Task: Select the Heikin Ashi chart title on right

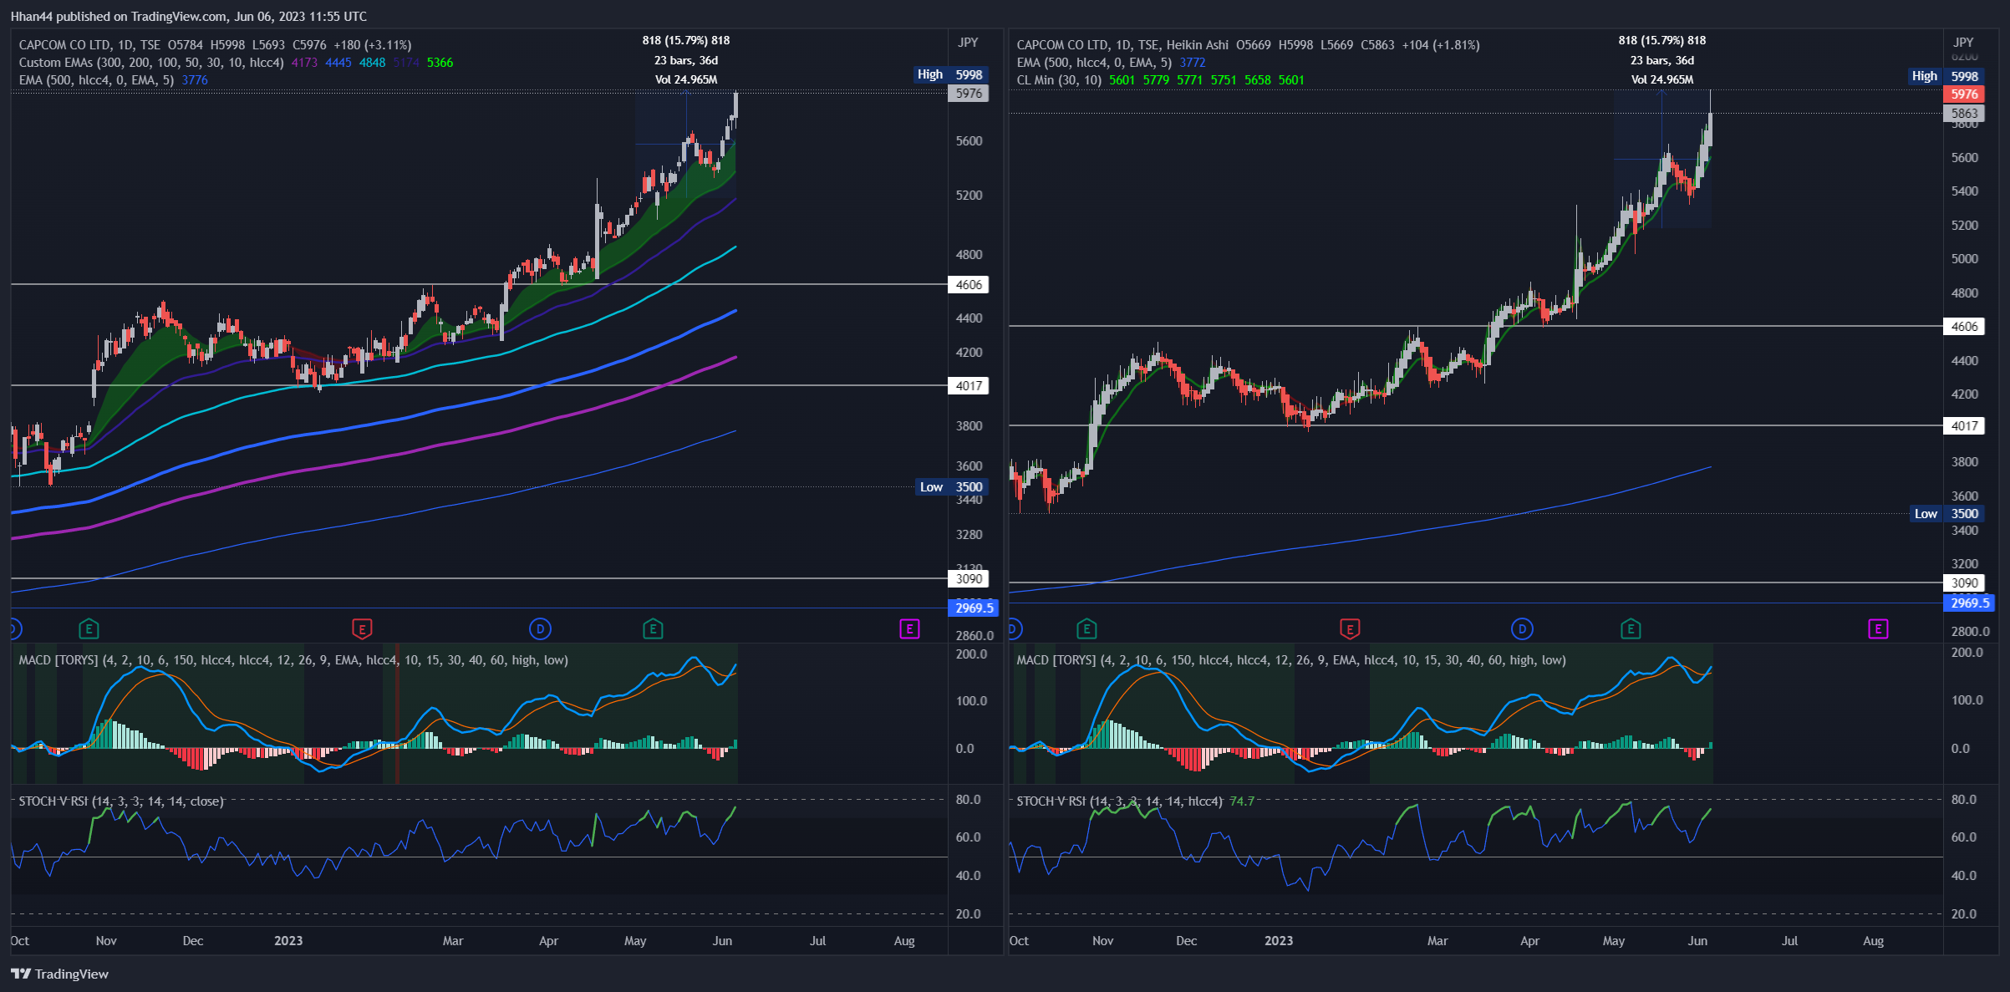Action: [x=1122, y=45]
